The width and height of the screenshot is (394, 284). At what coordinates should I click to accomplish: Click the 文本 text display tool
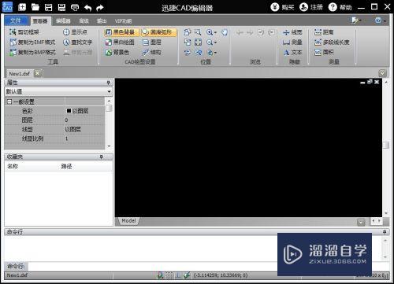point(292,53)
